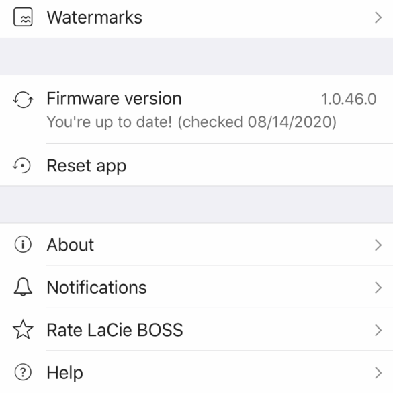Open the About menu entry
This screenshot has height=393, width=393.
tap(196, 245)
